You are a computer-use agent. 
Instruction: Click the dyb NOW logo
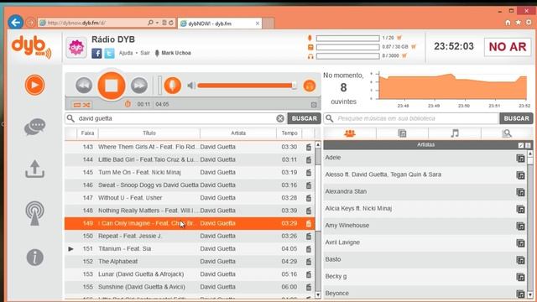[31, 47]
